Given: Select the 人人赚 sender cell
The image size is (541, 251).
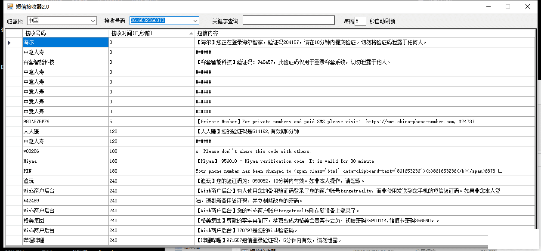Looking at the screenshot, I should (65, 131).
